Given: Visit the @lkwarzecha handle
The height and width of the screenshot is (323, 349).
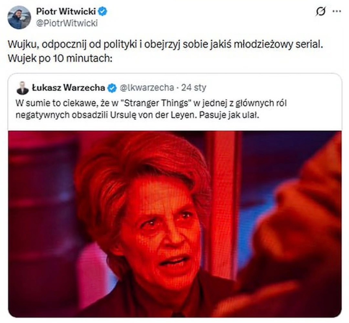Looking at the screenshot, I should (x=147, y=88).
